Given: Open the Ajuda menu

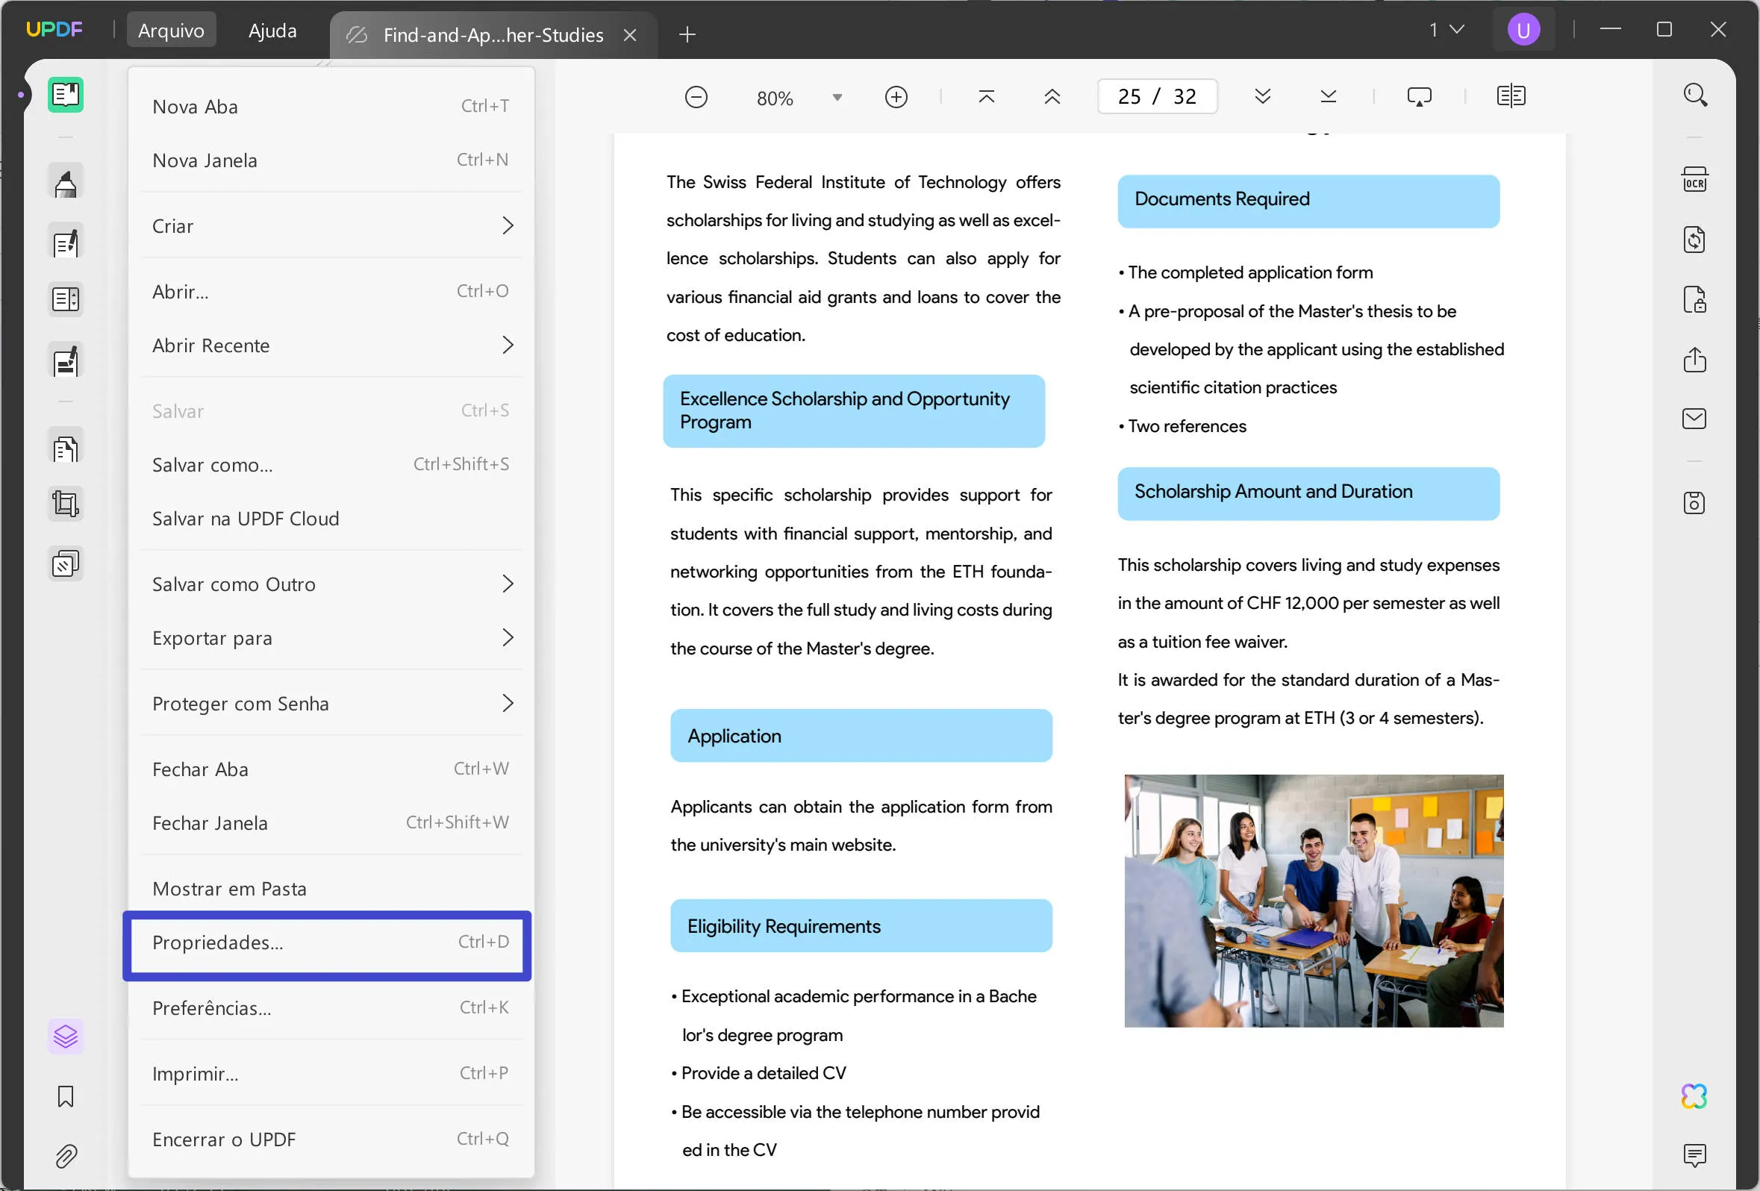Looking at the screenshot, I should 272,30.
